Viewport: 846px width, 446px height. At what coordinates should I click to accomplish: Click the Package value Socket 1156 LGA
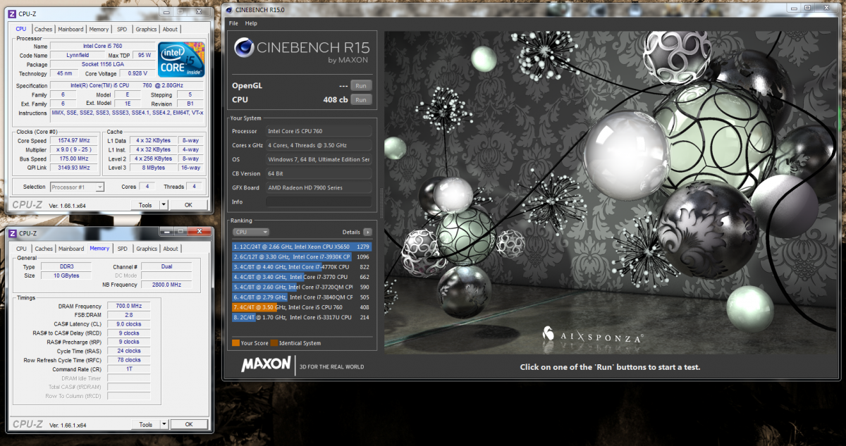103,64
